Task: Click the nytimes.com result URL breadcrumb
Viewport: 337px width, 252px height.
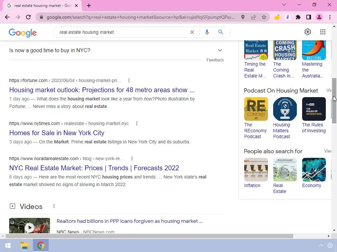Action: [69, 123]
